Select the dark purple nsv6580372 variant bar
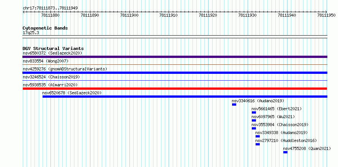338x167 pixels. coord(175,57)
